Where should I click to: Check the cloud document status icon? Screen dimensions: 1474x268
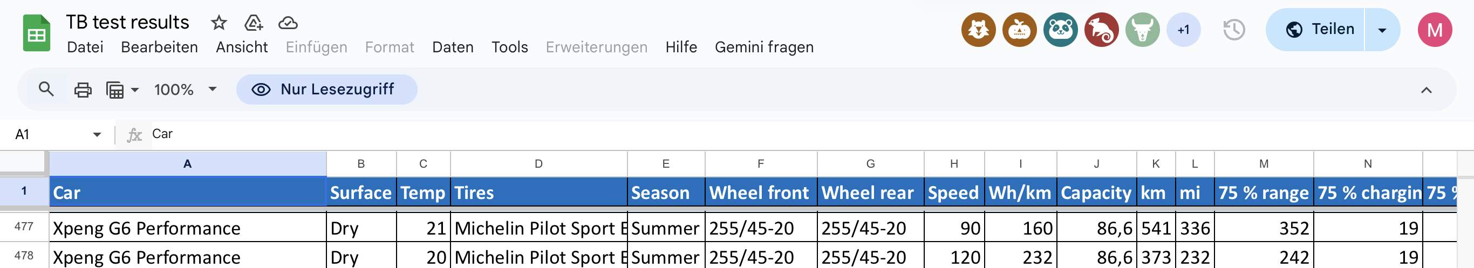click(288, 23)
